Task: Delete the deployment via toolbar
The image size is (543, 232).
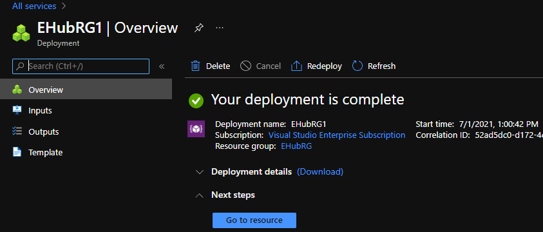Action: pyautogui.click(x=210, y=66)
